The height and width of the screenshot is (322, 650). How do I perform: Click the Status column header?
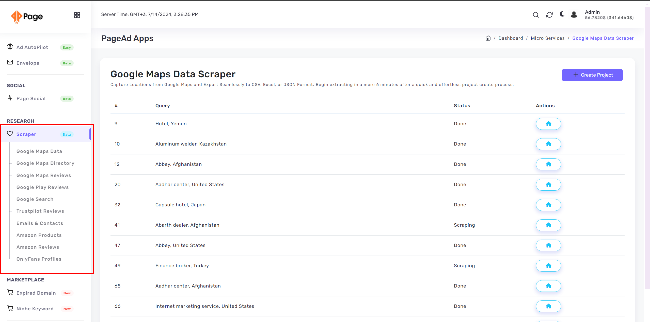pos(462,106)
